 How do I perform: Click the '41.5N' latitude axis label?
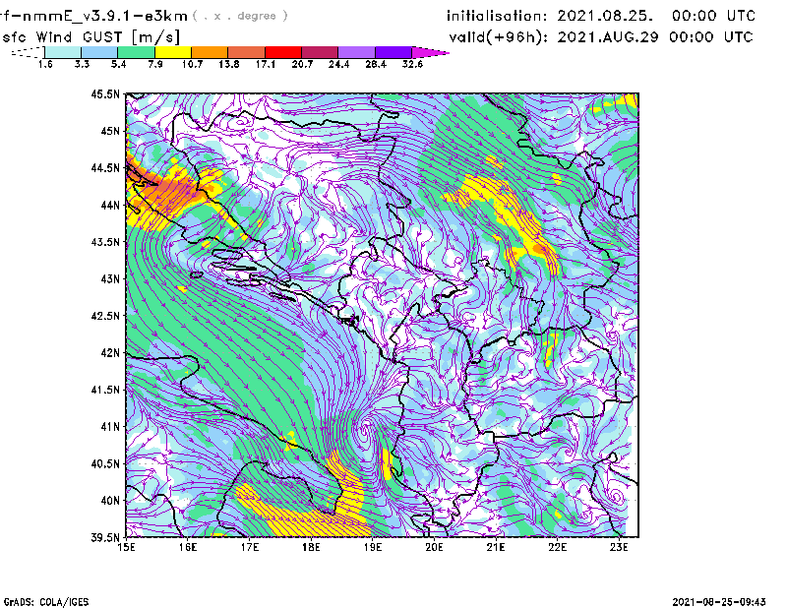105,390
